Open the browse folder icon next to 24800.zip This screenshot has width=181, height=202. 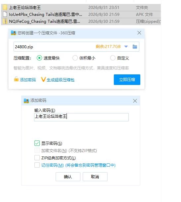click(135, 47)
